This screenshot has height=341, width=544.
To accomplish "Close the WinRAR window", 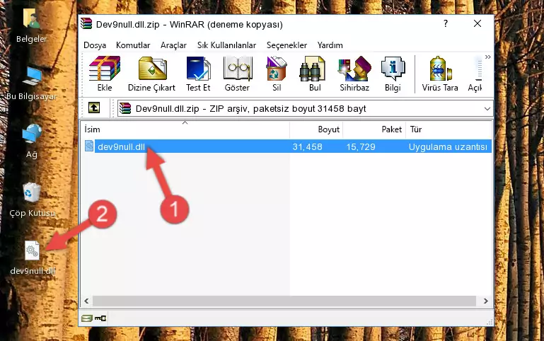I will pyautogui.click(x=478, y=23).
